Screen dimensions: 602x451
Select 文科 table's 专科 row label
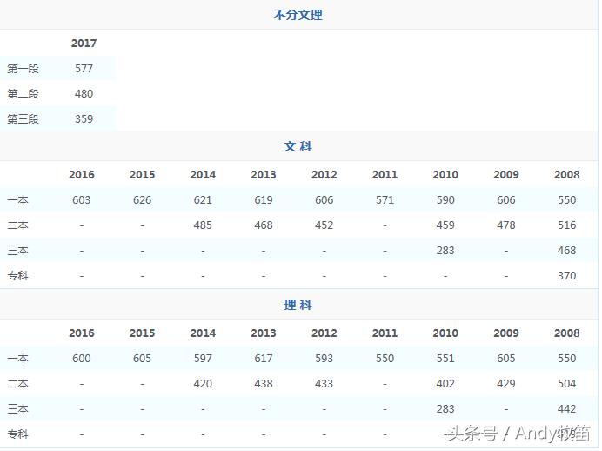17,276
